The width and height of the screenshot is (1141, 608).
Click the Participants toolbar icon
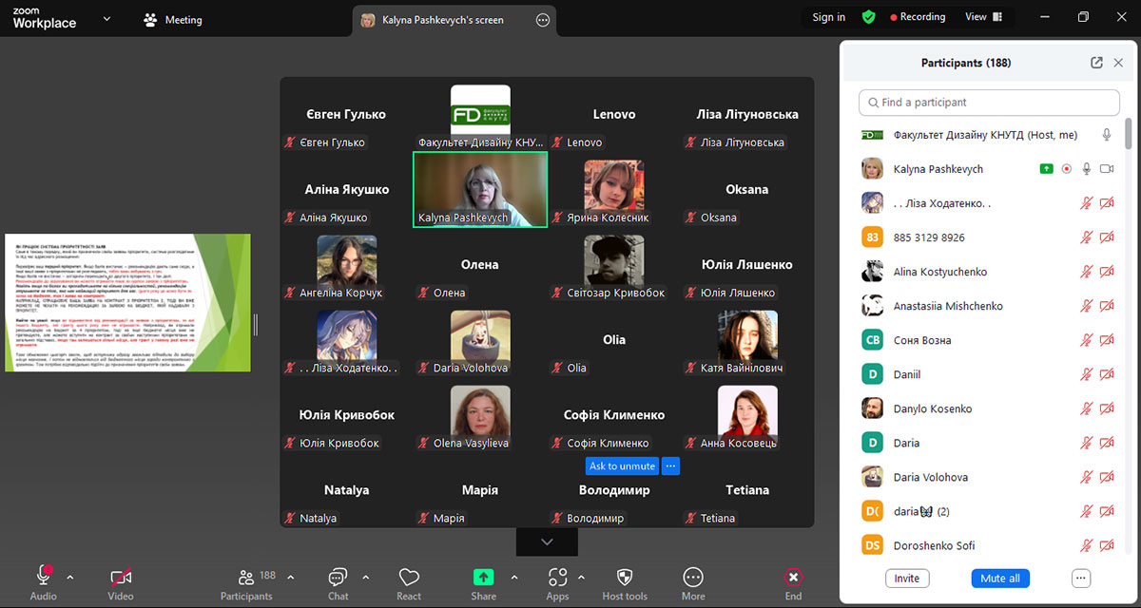pyautogui.click(x=246, y=577)
